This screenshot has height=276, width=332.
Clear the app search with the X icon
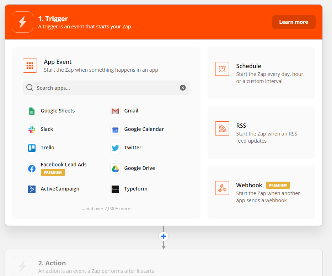coord(183,88)
